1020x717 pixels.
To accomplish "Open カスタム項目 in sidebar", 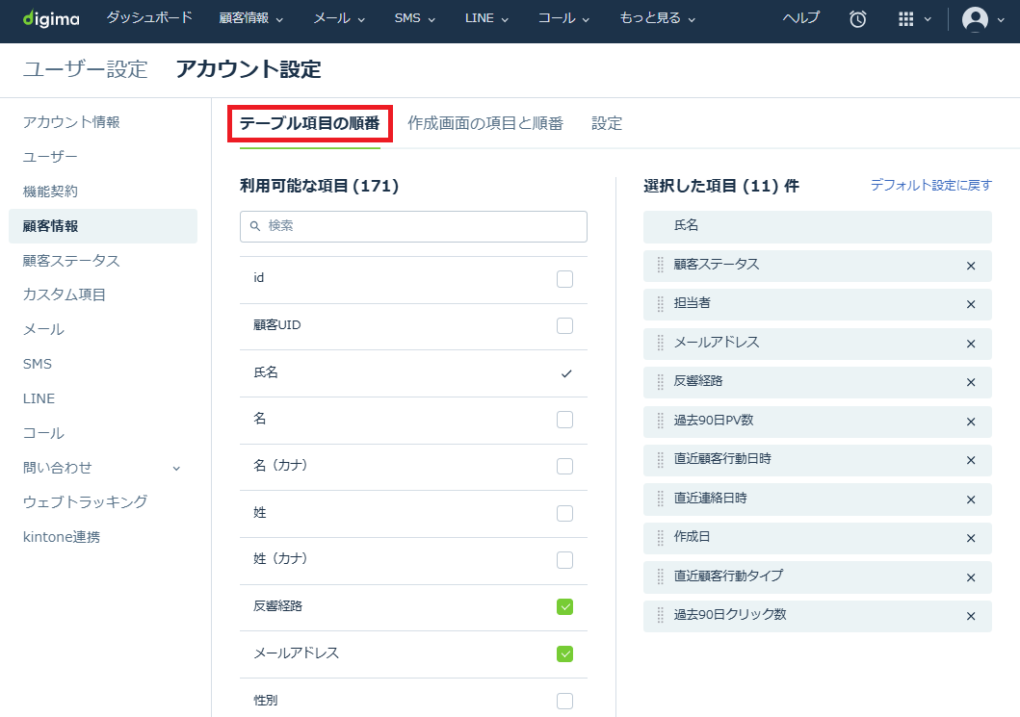I will pyautogui.click(x=64, y=294).
